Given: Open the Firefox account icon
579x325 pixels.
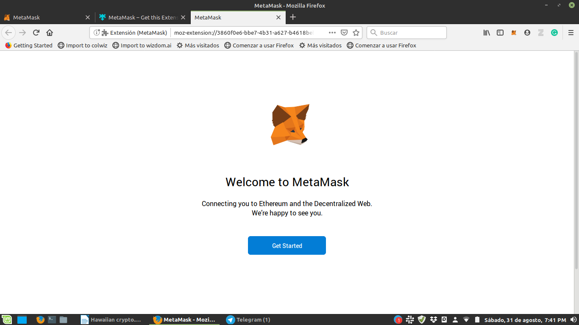Looking at the screenshot, I should (527, 33).
